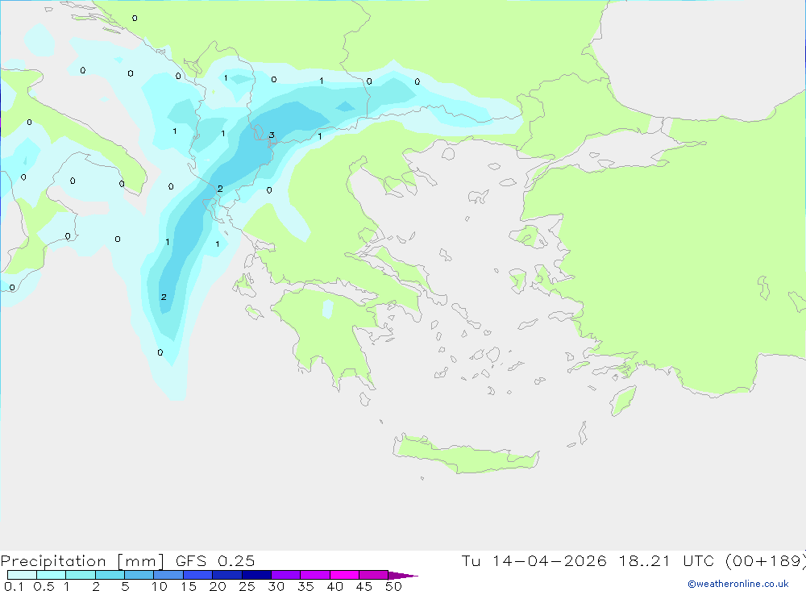Pick the 30–35 mm violet legend swatch
This screenshot has height=591, width=806.
point(286,575)
